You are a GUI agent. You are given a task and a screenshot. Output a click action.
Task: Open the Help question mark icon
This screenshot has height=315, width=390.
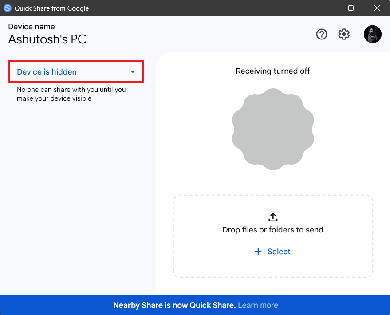pyautogui.click(x=322, y=34)
